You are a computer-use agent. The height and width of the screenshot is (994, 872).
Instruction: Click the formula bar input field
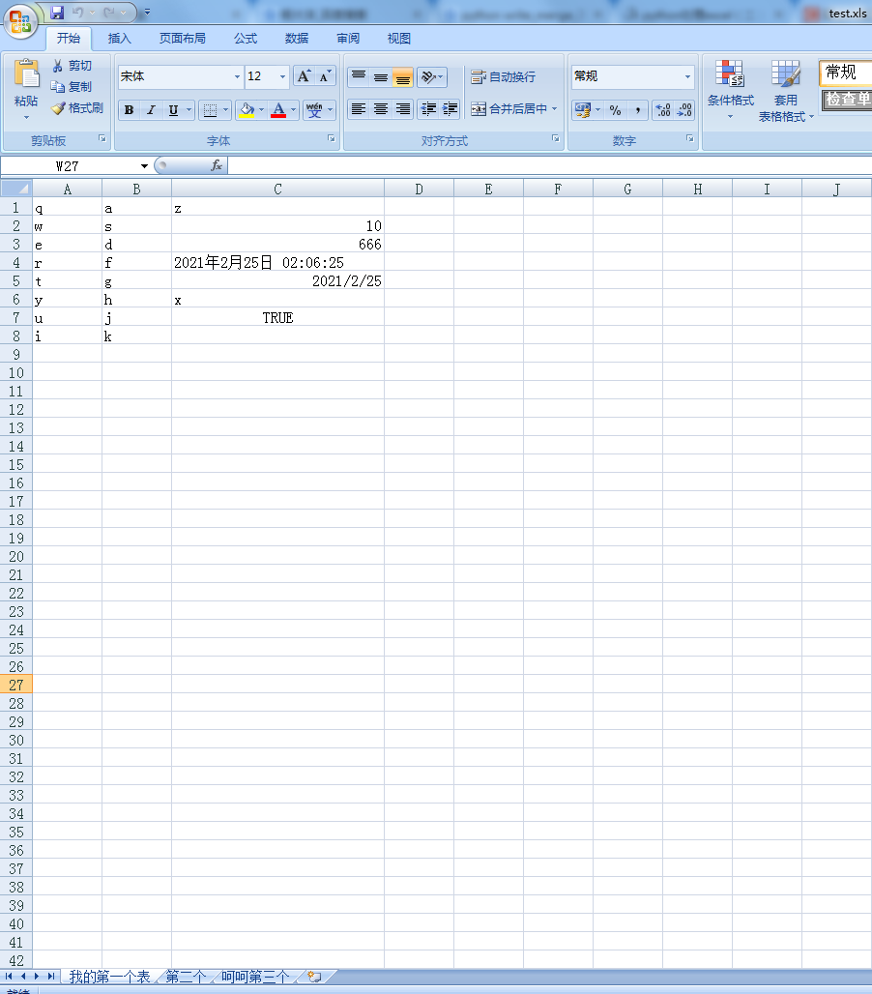549,166
